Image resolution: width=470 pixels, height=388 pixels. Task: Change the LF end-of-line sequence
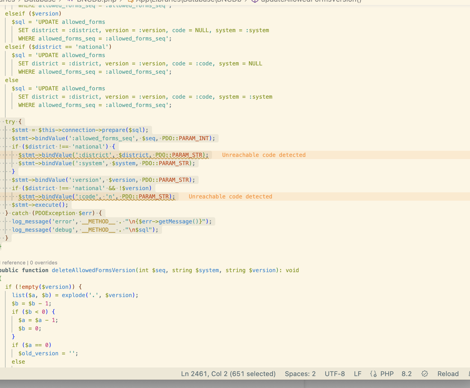click(x=357, y=374)
